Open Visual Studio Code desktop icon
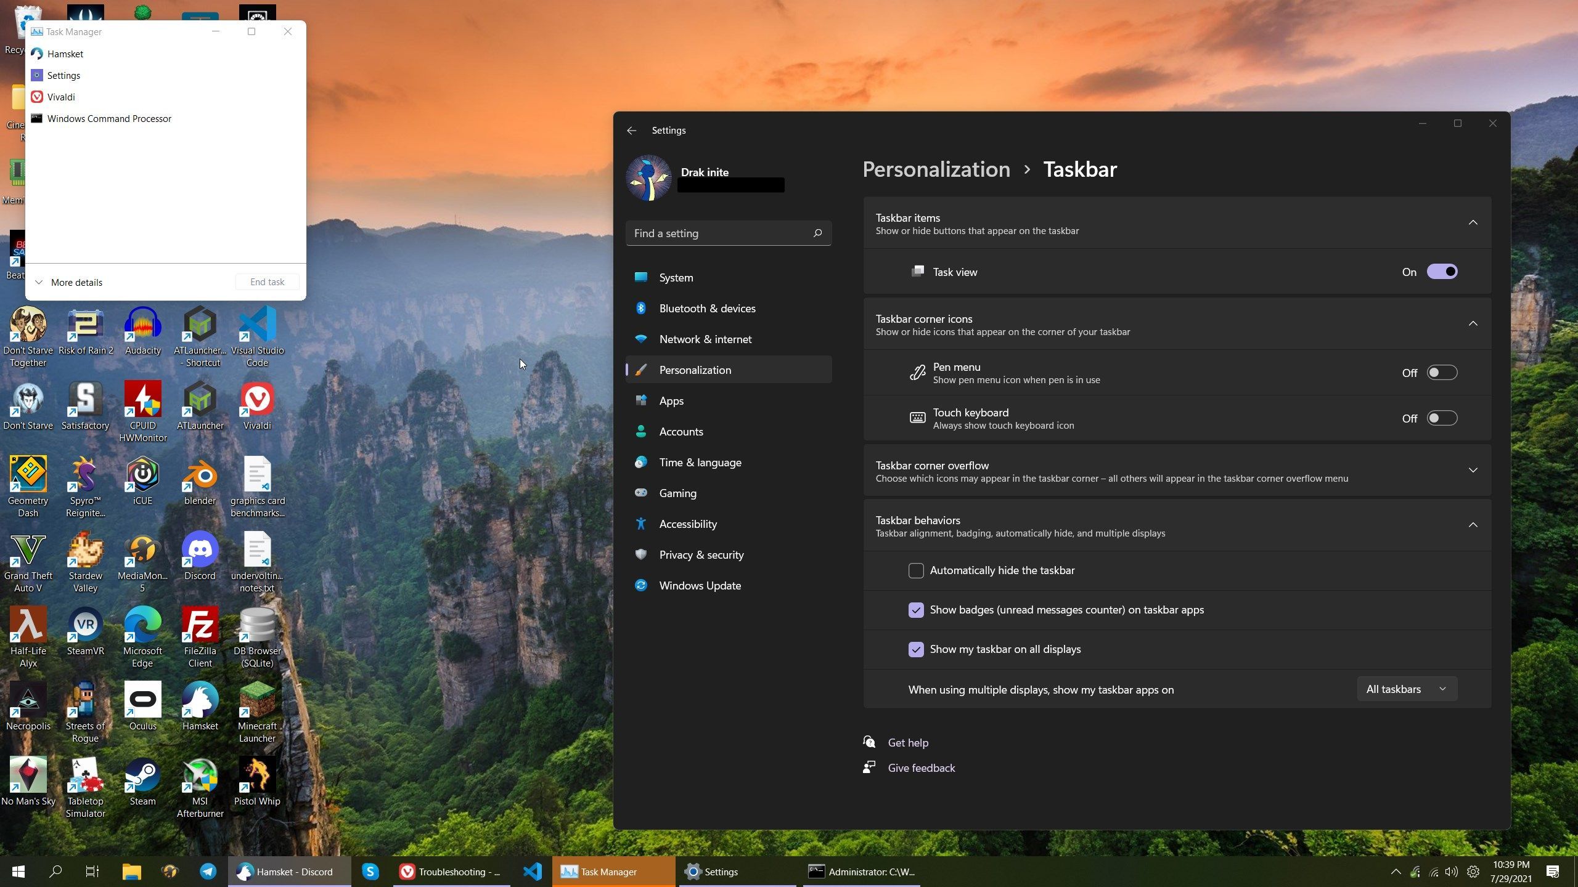The height and width of the screenshot is (887, 1578). [x=257, y=336]
